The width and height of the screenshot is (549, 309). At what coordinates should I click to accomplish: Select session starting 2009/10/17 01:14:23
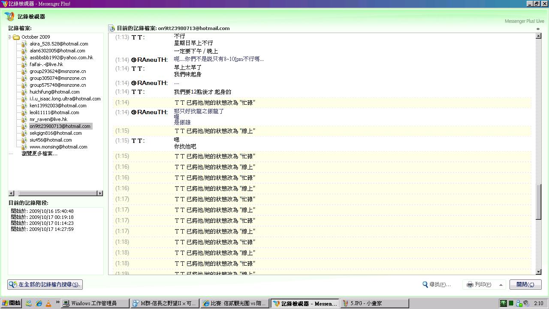pyautogui.click(x=42, y=223)
